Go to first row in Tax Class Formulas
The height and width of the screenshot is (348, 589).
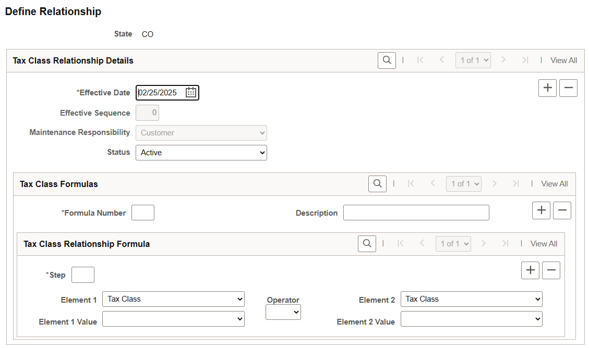coord(411,183)
